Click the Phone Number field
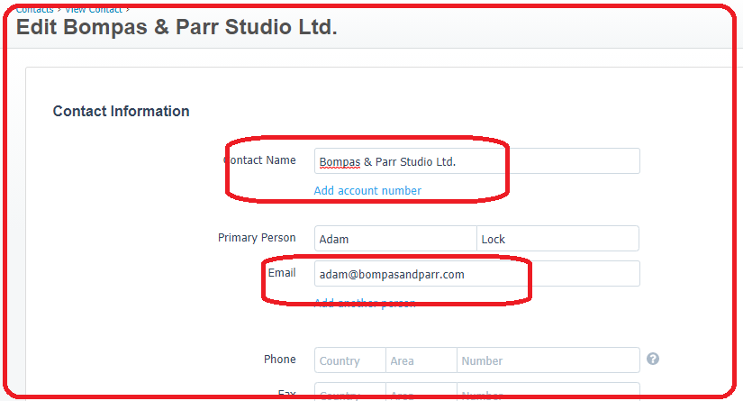This screenshot has height=401, width=743. coord(548,360)
